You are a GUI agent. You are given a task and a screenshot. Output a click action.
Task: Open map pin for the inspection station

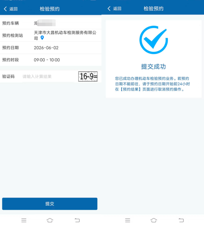42,38
